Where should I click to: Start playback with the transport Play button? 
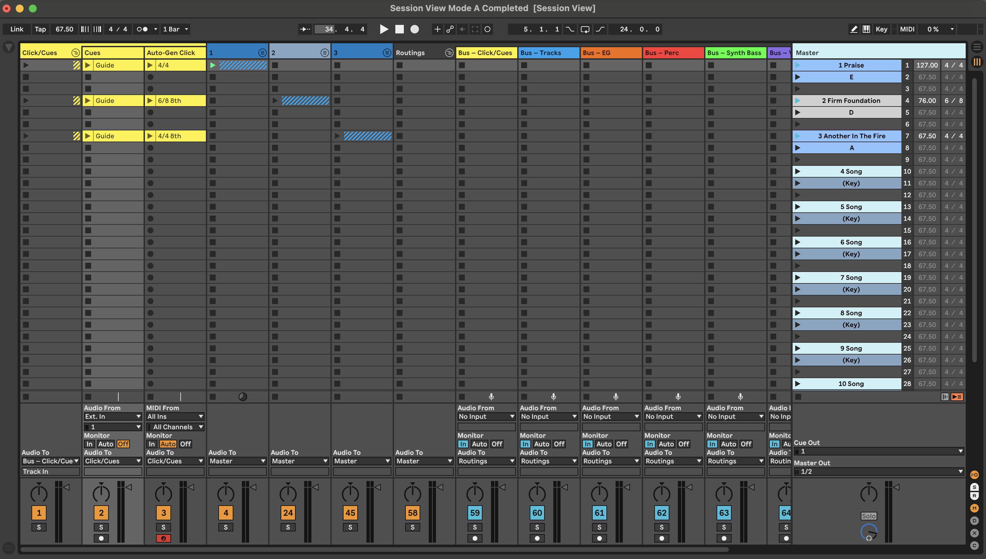coord(384,29)
